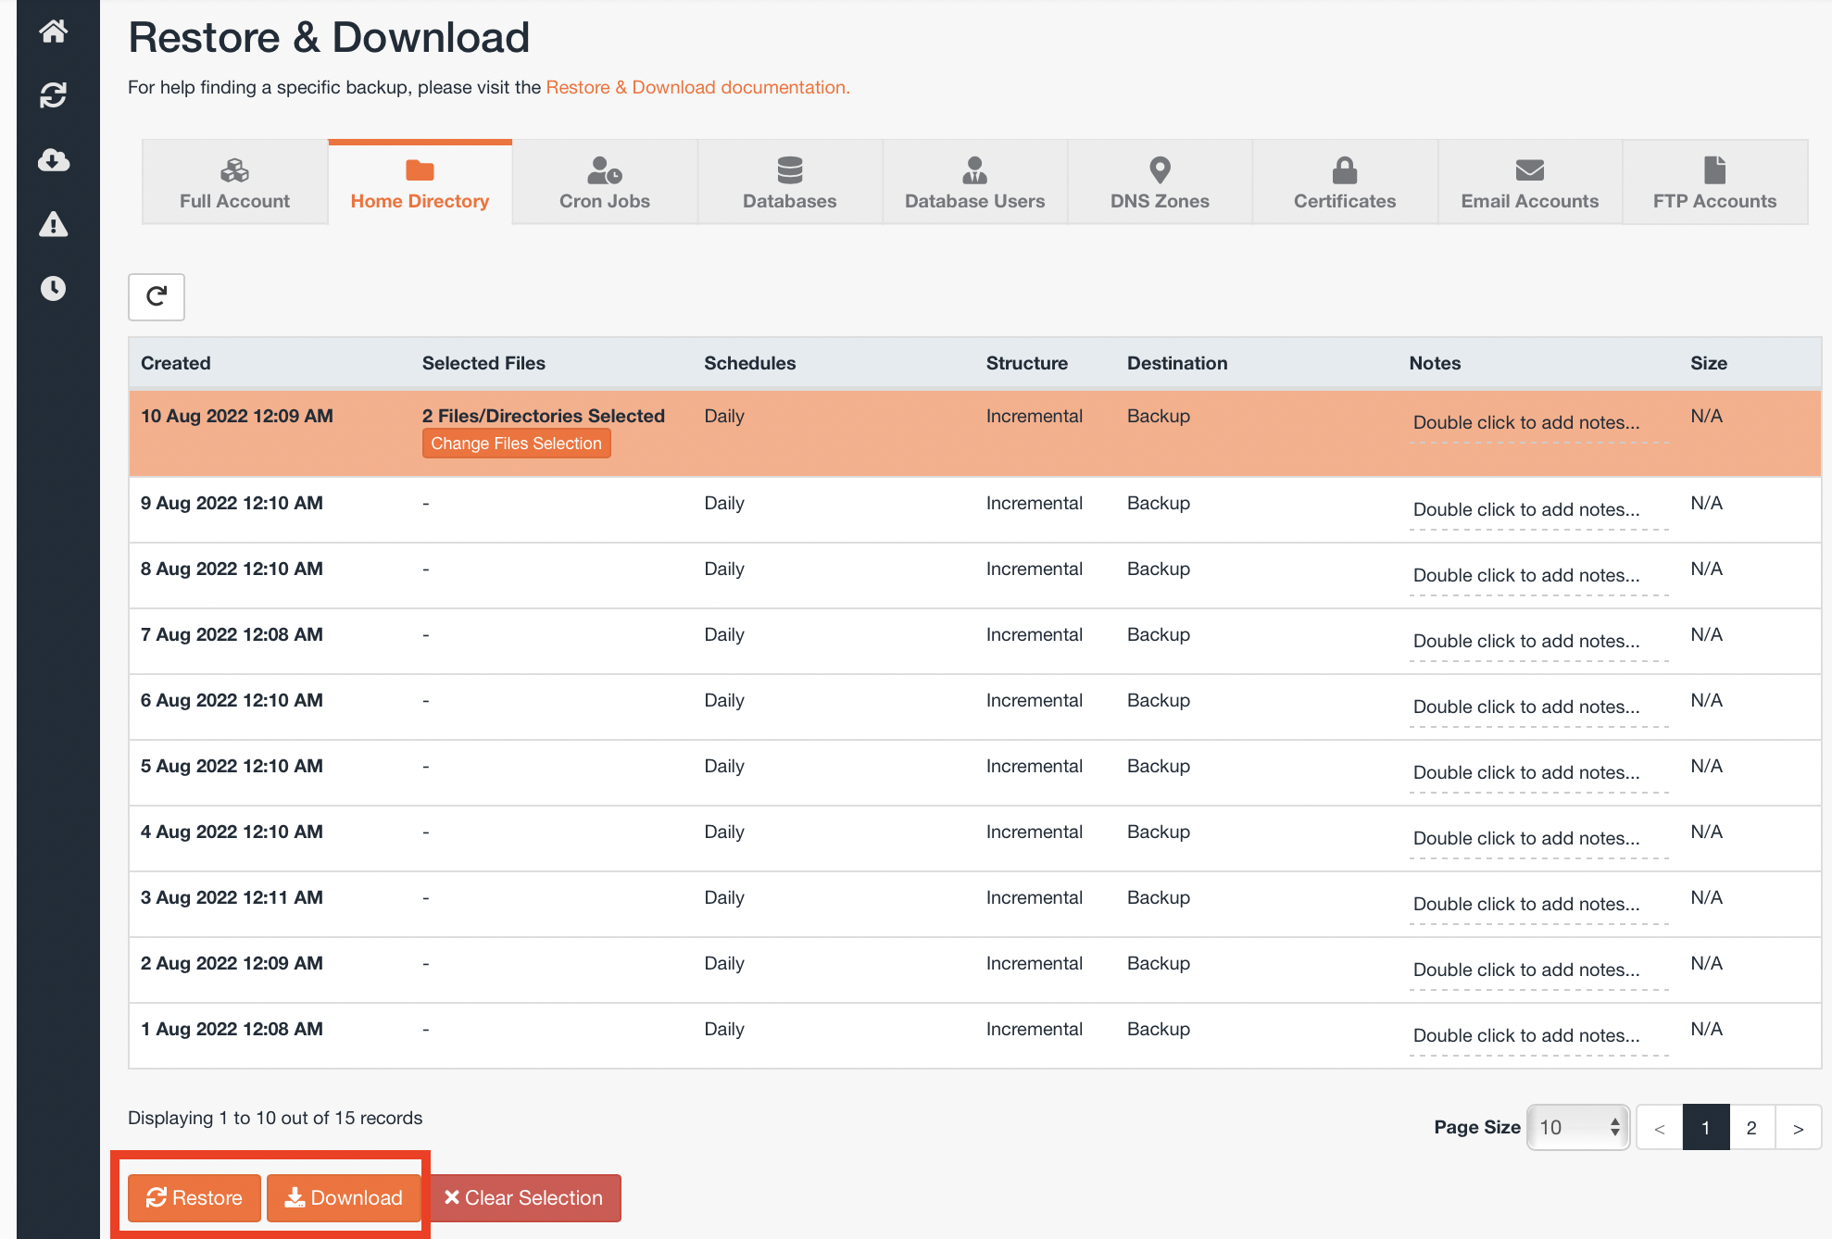
Task: Click Change Files Selection button
Action: click(x=516, y=444)
